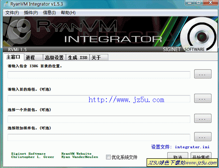
Task: Open the RyanVM Website link
Action: 76,154
